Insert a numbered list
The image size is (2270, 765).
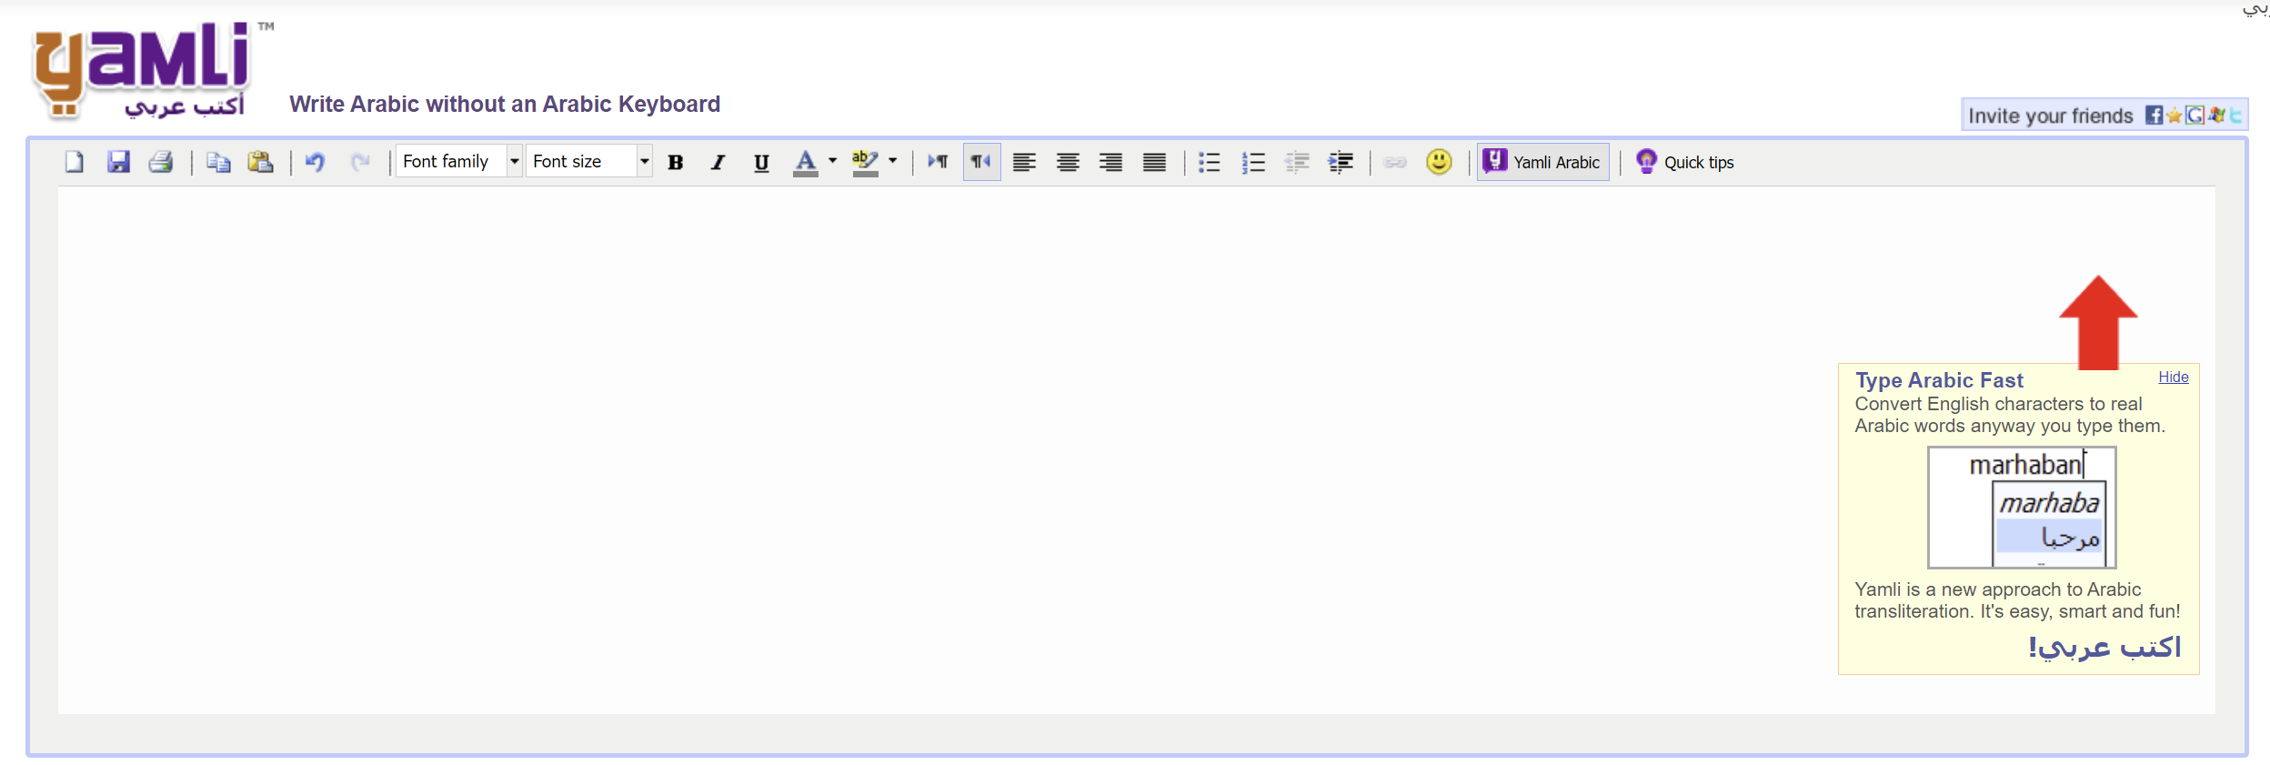point(1253,162)
